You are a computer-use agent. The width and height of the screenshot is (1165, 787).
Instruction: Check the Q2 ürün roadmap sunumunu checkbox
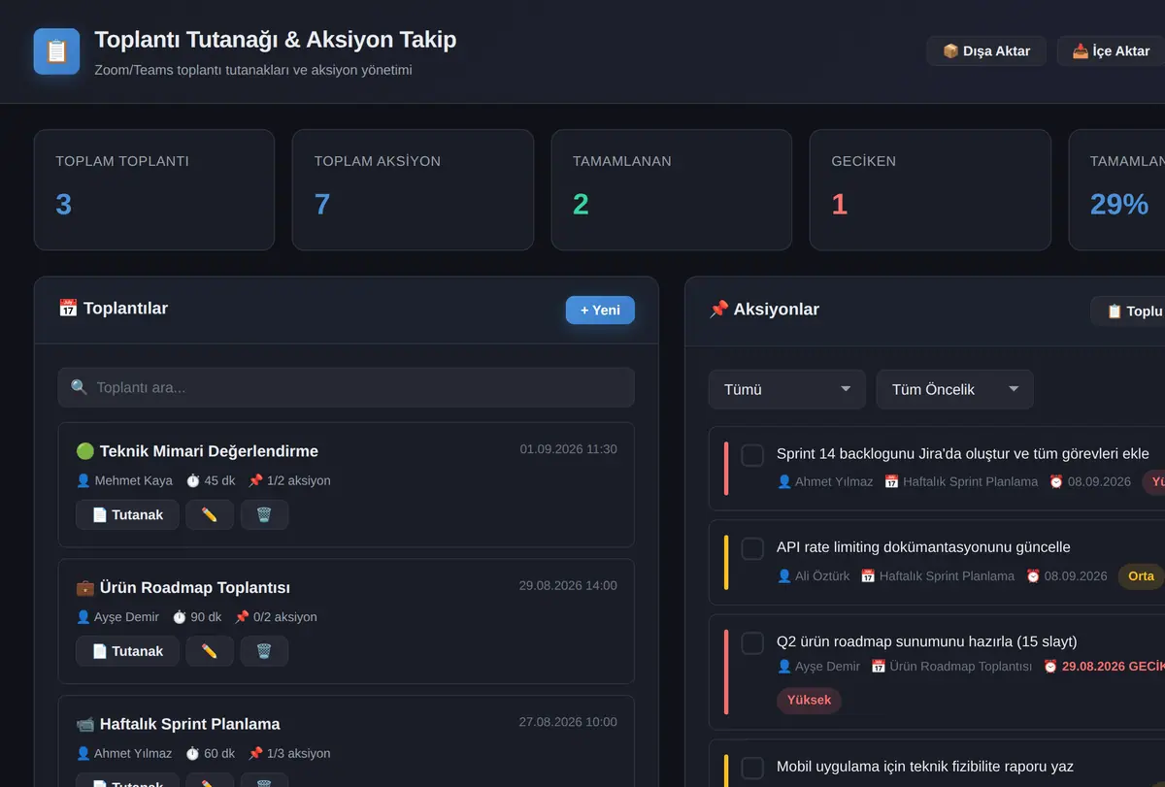coord(752,642)
